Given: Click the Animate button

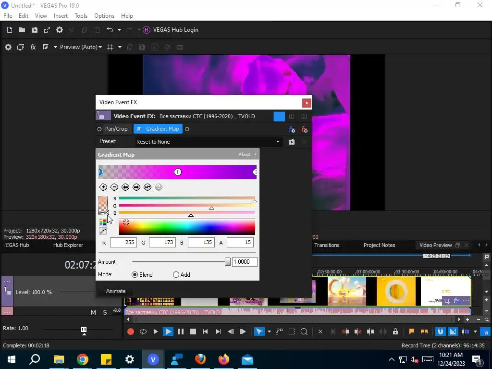Looking at the screenshot, I should (116, 291).
